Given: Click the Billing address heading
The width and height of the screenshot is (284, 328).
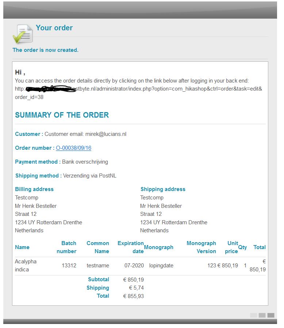Looking at the screenshot, I should click(x=34, y=189).
